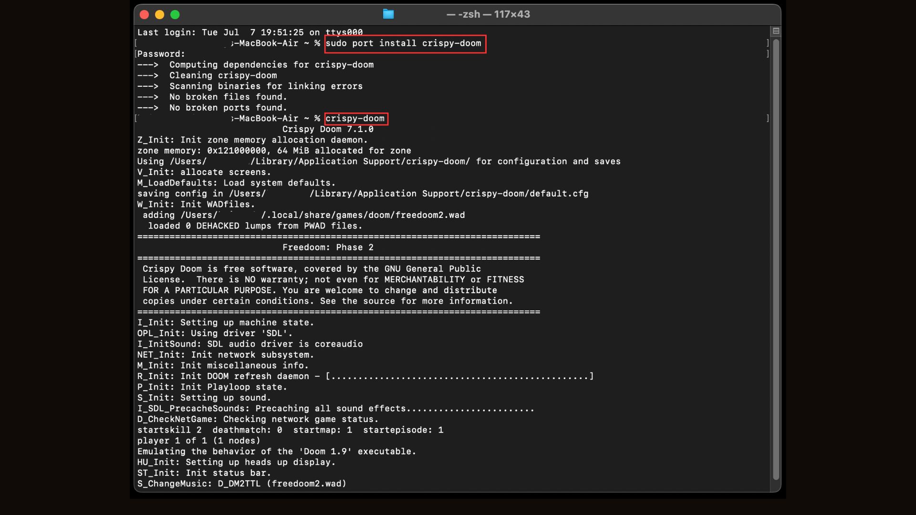This screenshot has height=515, width=916.
Task: Click 'Using /Users/.../crispy-doom/ for configuration' line
Action: 379,161
